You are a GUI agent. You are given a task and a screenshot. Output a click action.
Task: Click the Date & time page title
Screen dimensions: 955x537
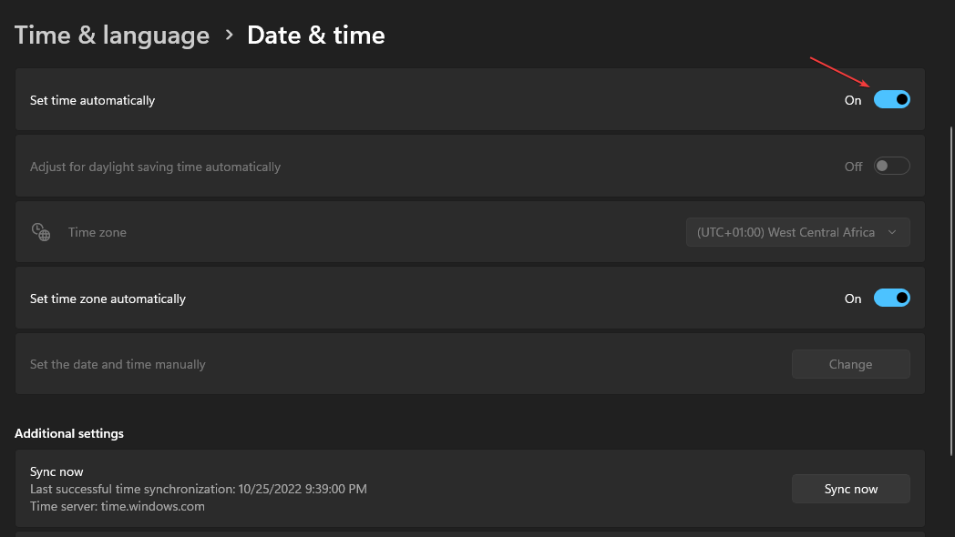coord(316,35)
